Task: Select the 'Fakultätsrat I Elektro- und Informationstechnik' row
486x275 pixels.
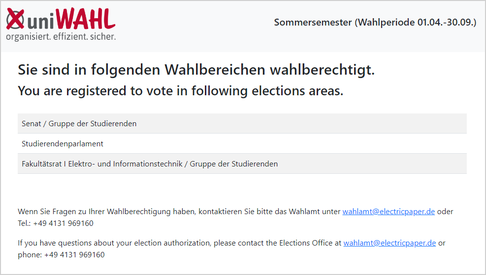Action: [242, 164]
